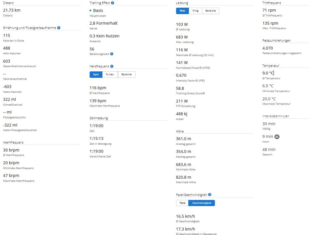
Task: Select bpm in Herzfrequenz section
Action: (96, 74)
